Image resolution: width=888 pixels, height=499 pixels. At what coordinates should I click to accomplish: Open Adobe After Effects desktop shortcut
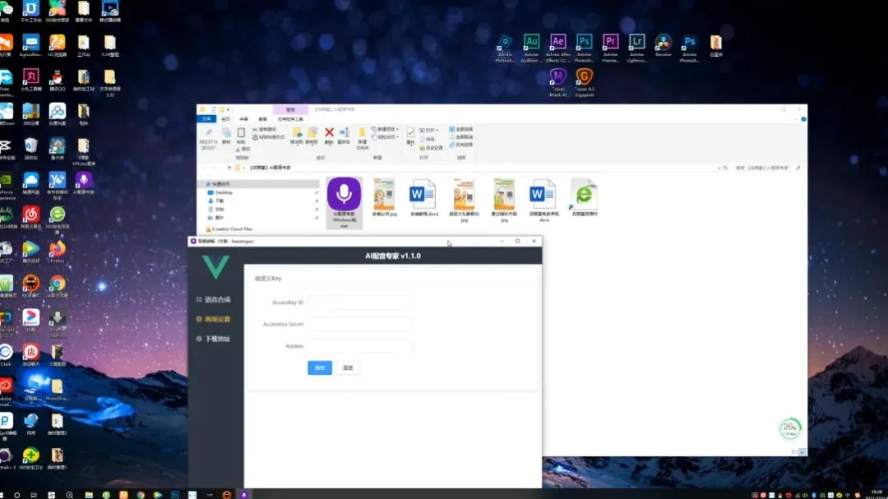click(557, 48)
